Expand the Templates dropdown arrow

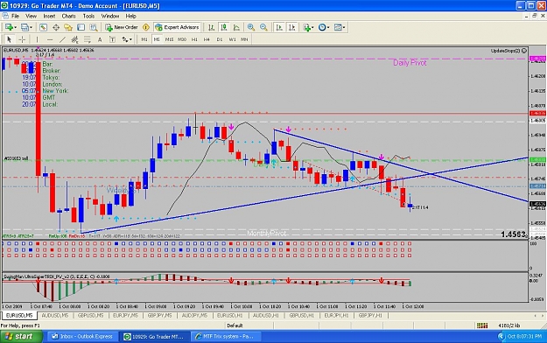(x=344, y=27)
